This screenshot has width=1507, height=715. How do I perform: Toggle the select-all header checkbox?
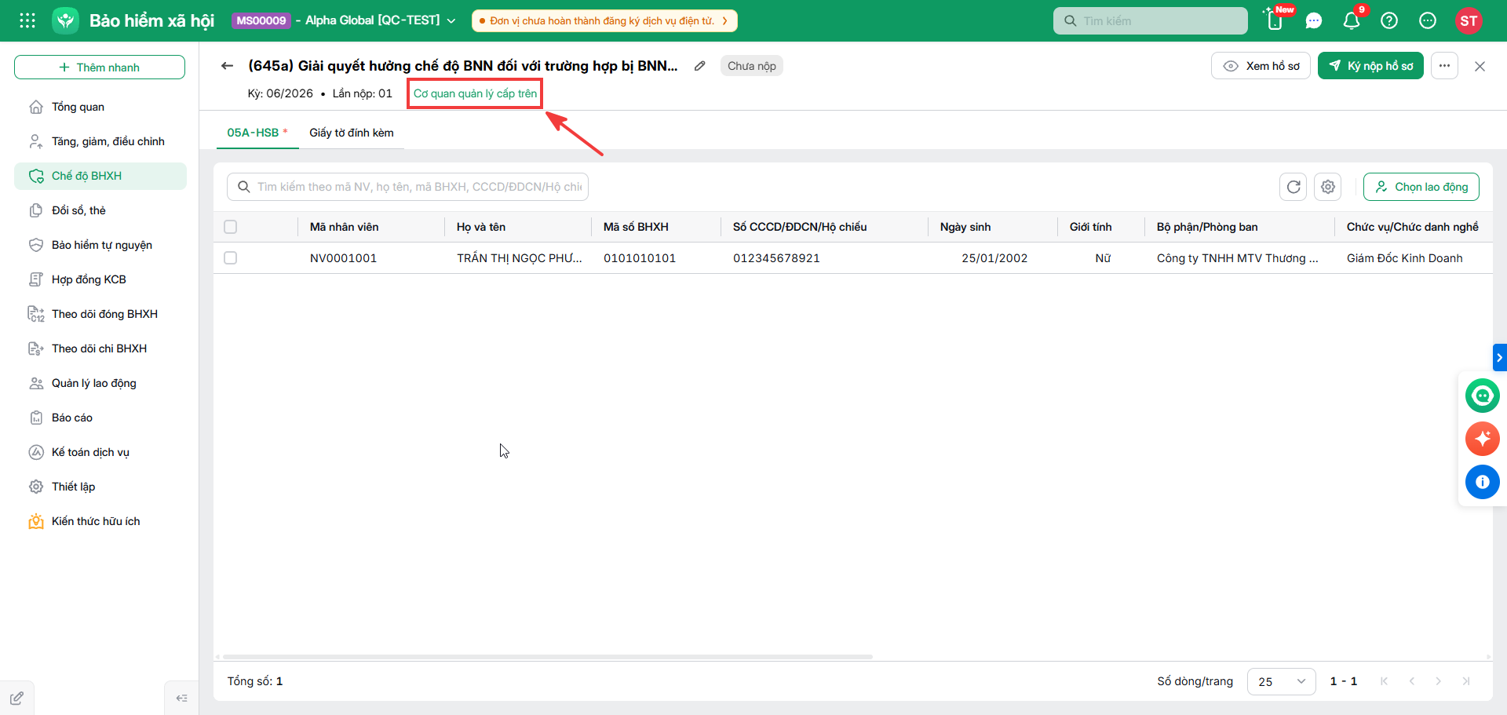click(230, 227)
